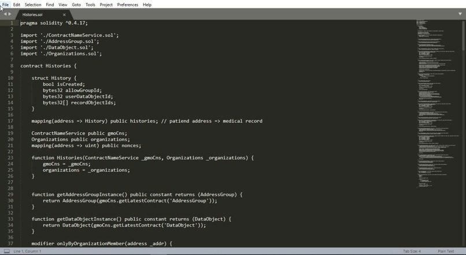Screen dimensions: 466x255
Task: Click 'organizations = _organizations;' line
Action: [87, 170]
